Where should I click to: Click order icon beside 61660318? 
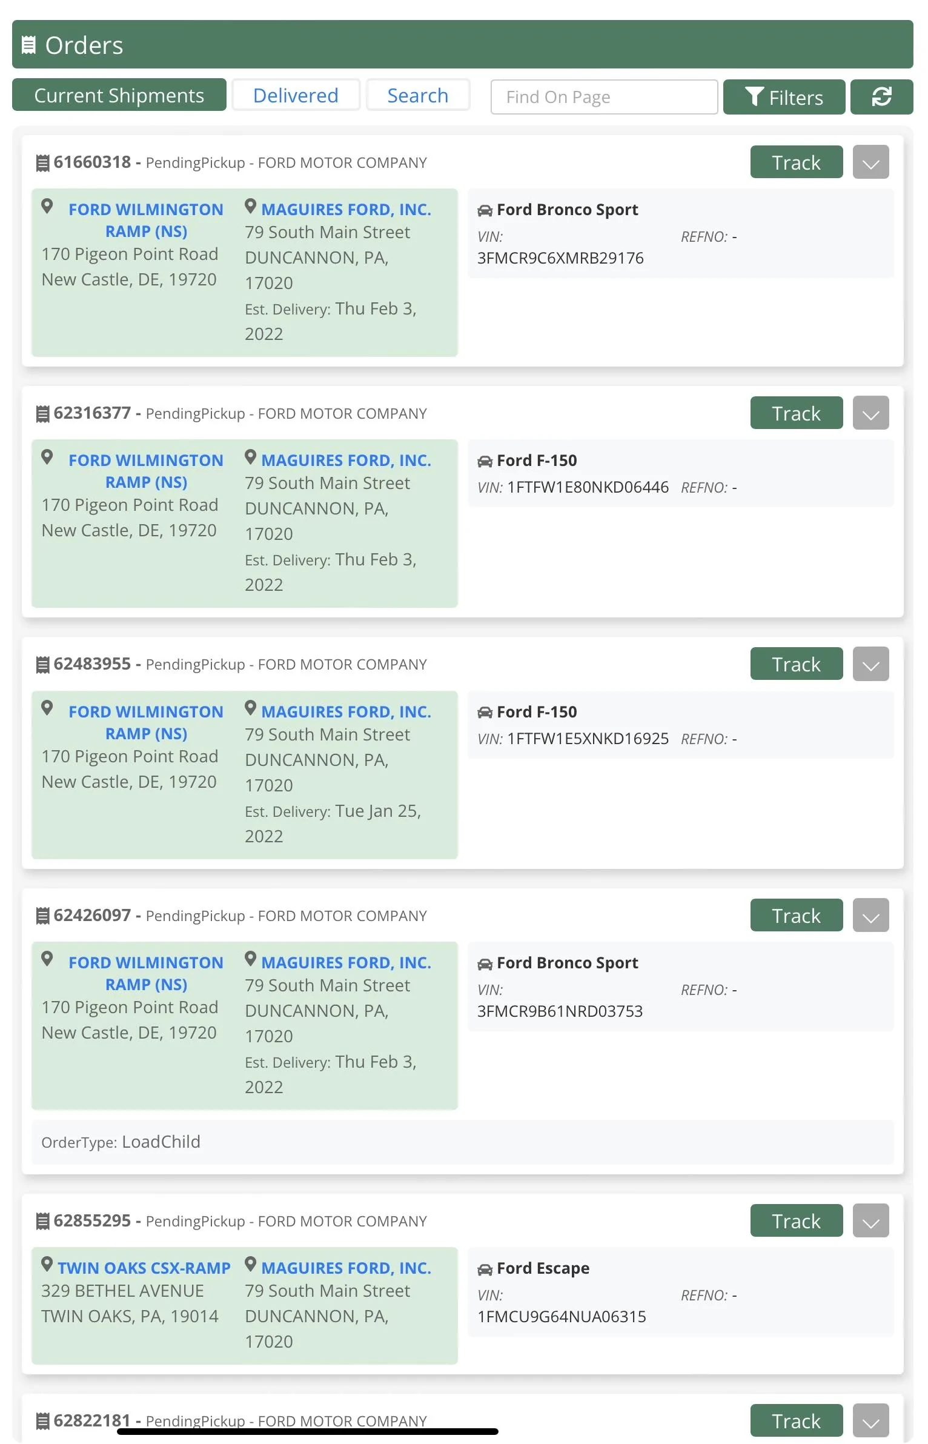(42, 163)
